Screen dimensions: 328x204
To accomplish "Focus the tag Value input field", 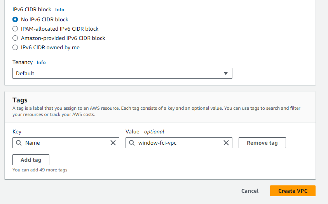I will tap(179, 143).
